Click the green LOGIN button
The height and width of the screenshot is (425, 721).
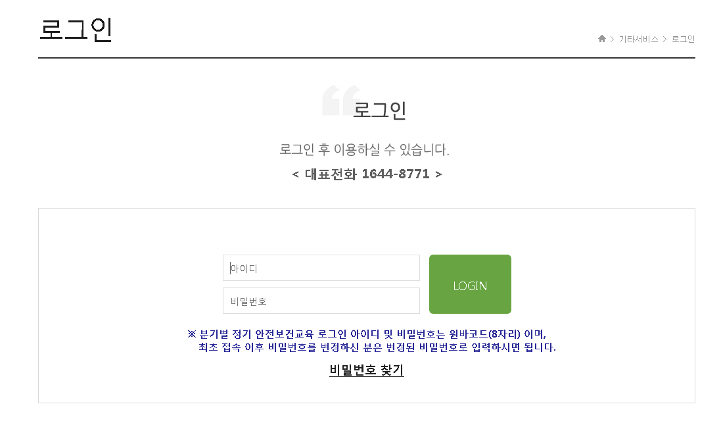(470, 284)
